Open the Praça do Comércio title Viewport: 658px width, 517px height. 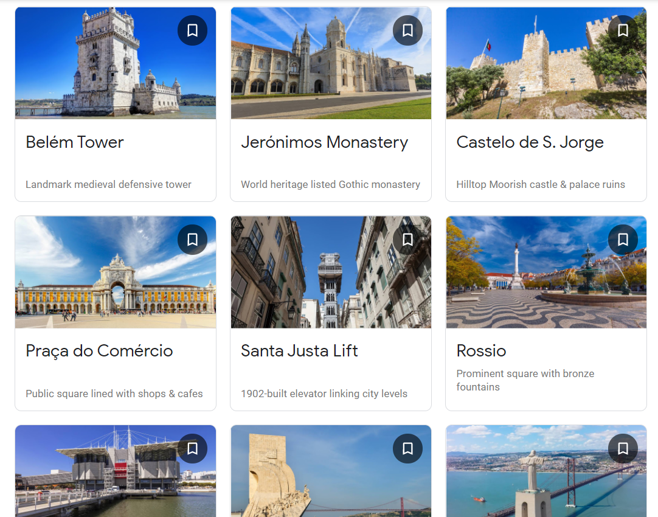pyautogui.click(x=99, y=351)
